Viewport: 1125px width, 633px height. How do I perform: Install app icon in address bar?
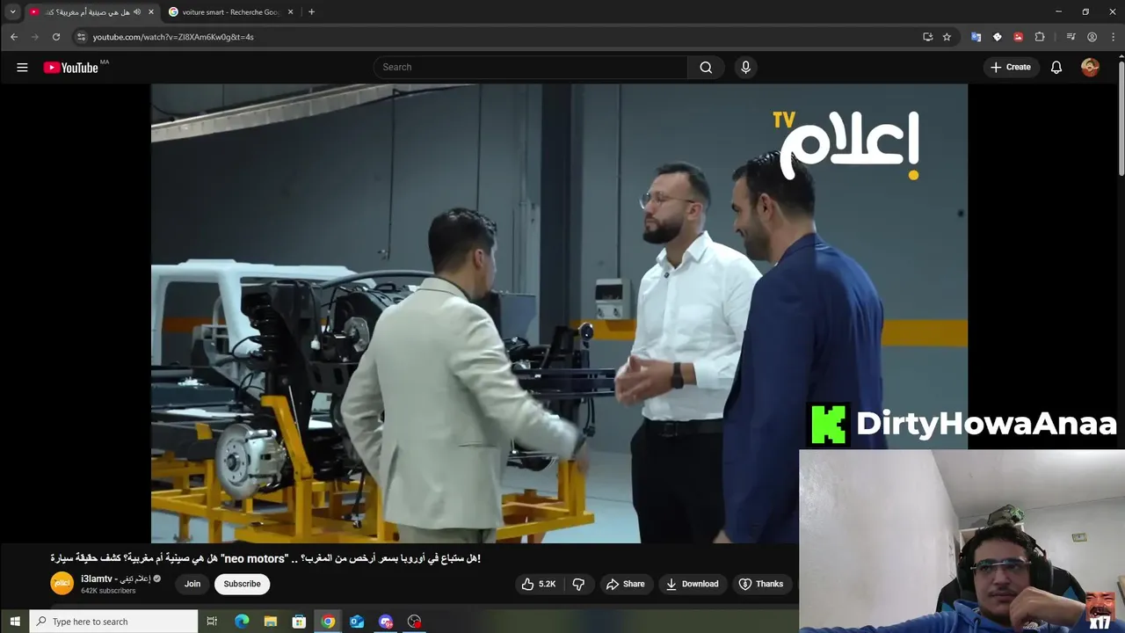(x=927, y=37)
